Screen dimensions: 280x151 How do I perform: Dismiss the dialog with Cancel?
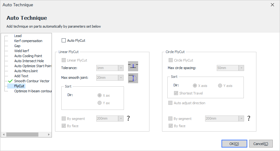click(x=261, y=144)
